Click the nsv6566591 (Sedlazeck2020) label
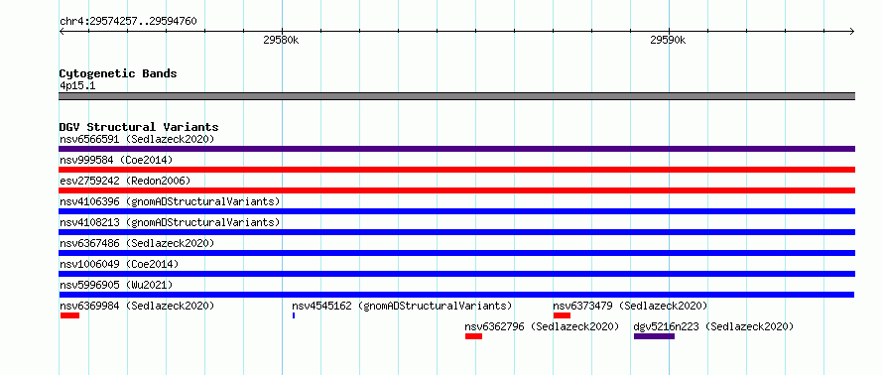 click(137, 139)
